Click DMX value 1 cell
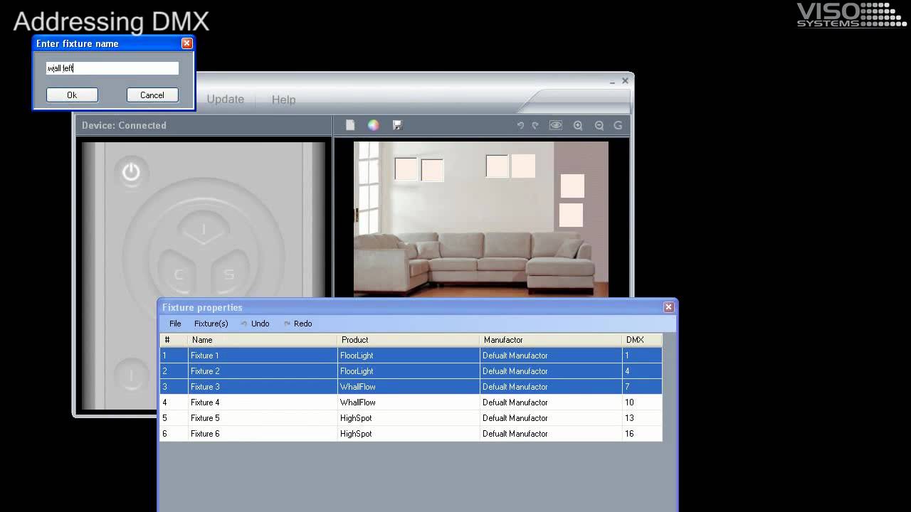 pos(642,356)
